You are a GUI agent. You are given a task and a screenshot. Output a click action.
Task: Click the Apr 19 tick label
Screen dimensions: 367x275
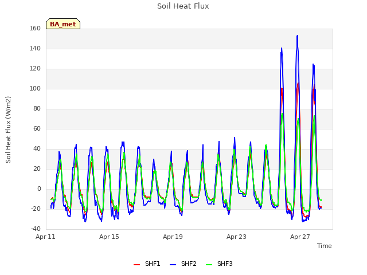[x=173, y=237]
